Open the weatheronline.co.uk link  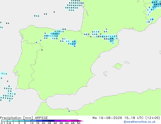tap(140, 122)
